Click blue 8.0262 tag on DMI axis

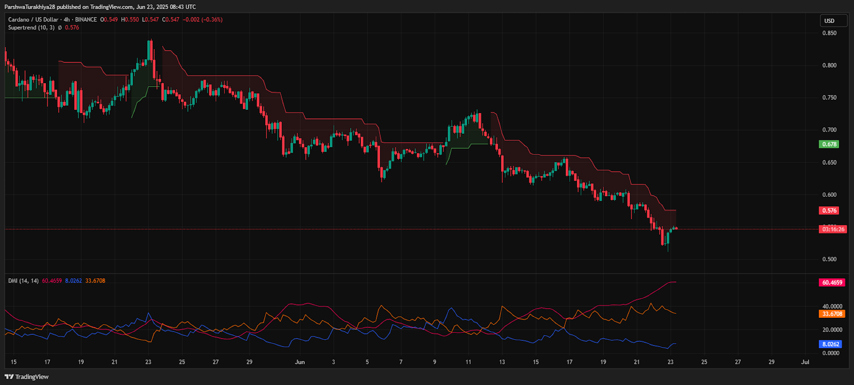(x=831, y=344)
